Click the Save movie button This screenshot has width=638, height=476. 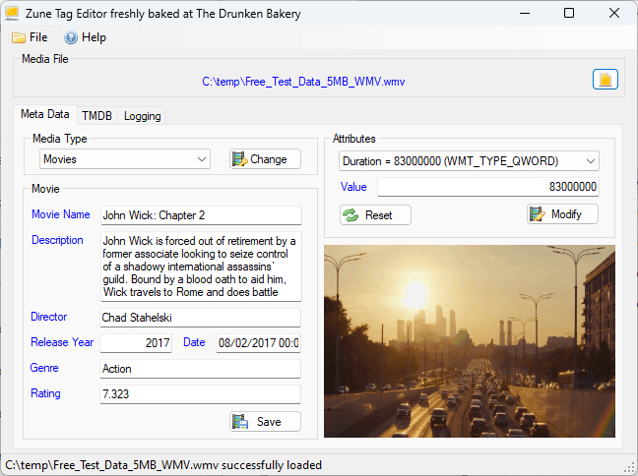(x=265, y=422)
